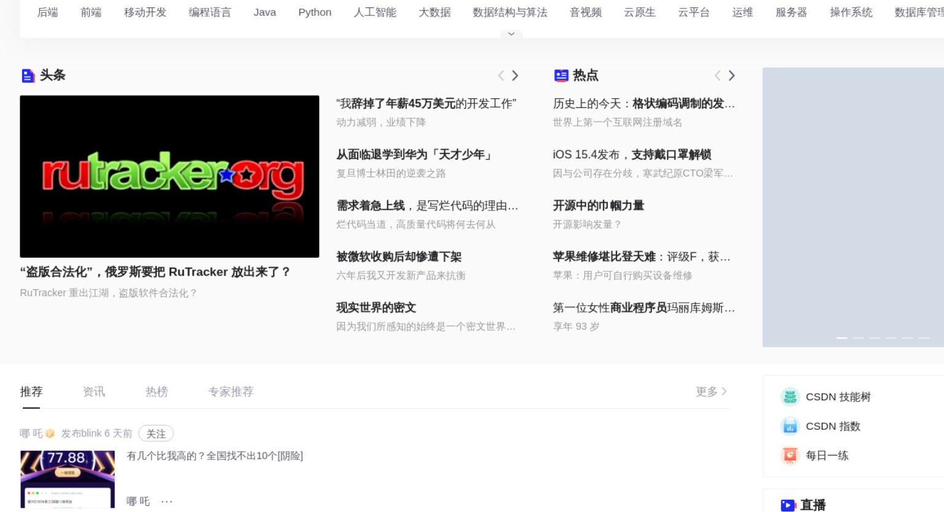Open 苹果维修堪比登天难 hot topic
The image size is (944, 512).
click(x=642, y=257)
